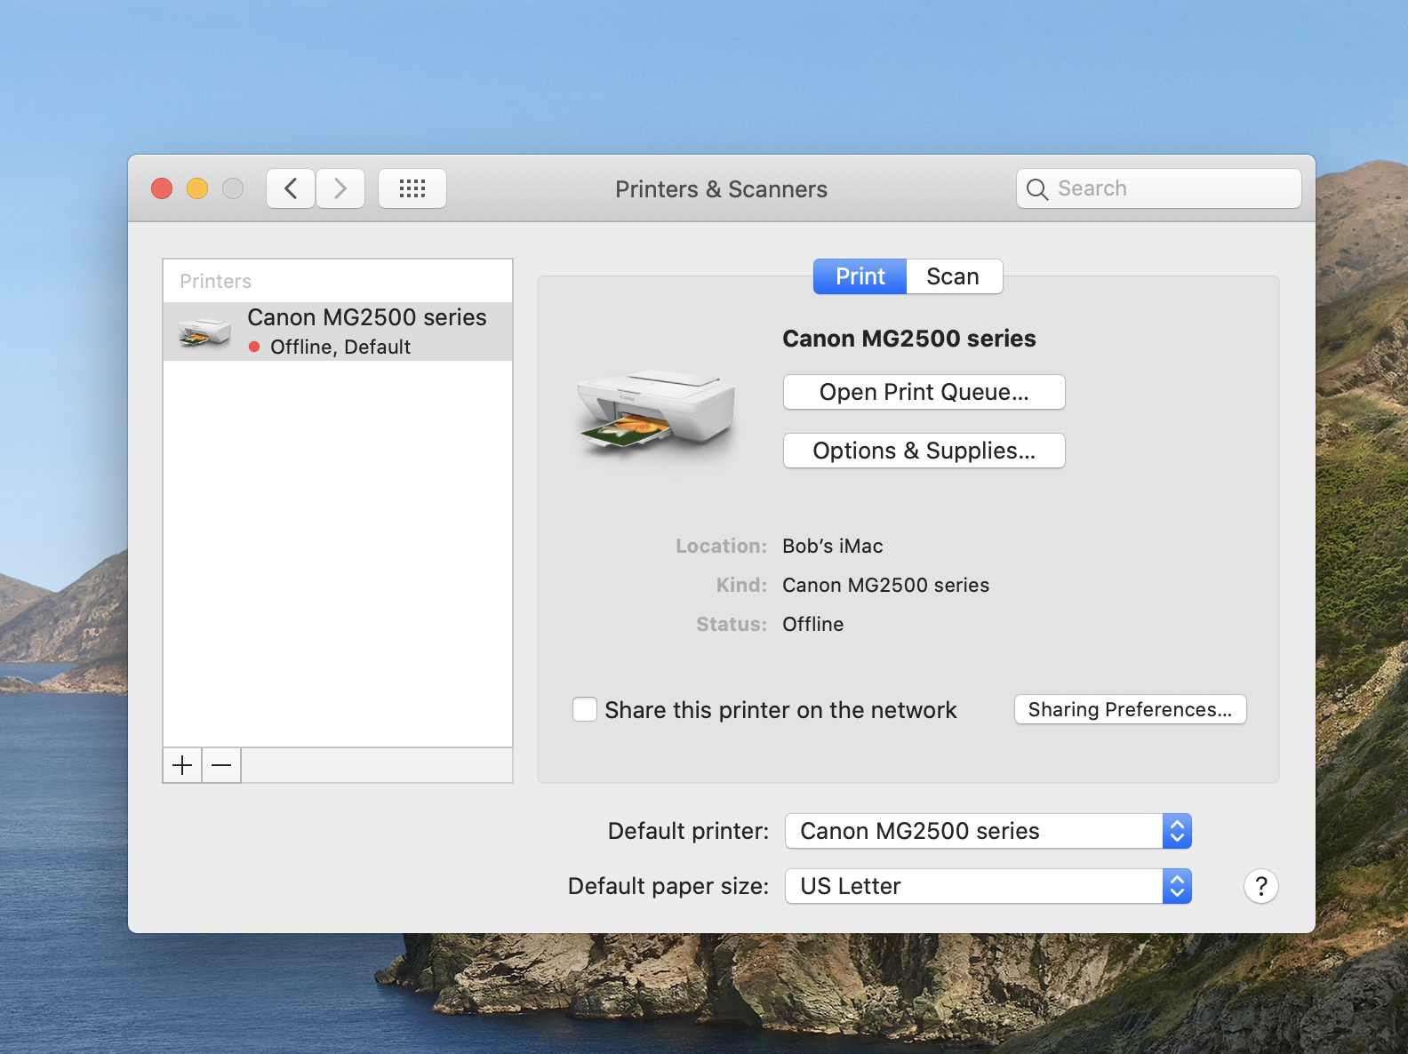The image size is (1408, 1054).
Task: Go forward with the right chevron button
Action: pos(340,188)
